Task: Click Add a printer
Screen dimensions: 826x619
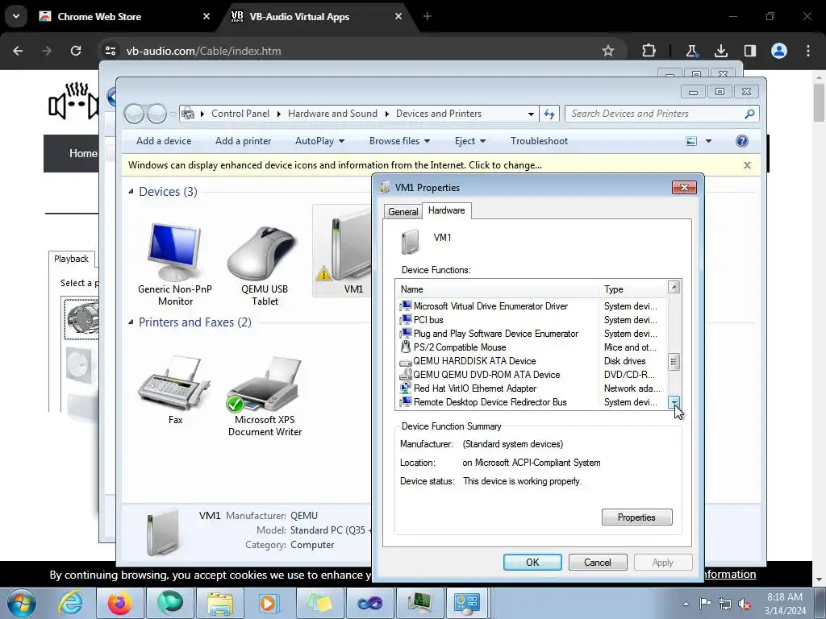Action: coord(243,141)
